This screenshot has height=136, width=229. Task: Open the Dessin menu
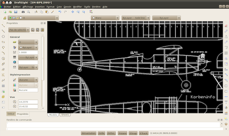pos(67,7)
